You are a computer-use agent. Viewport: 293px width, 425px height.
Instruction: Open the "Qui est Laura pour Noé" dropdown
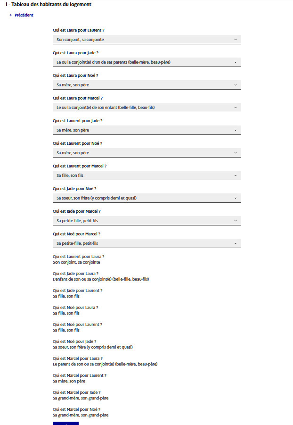146,85
